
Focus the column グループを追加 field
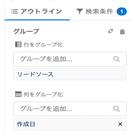pos(70,109)
